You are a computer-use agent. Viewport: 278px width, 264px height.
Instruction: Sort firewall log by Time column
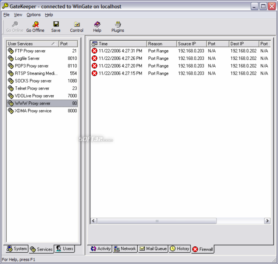[x=118, y=44]
